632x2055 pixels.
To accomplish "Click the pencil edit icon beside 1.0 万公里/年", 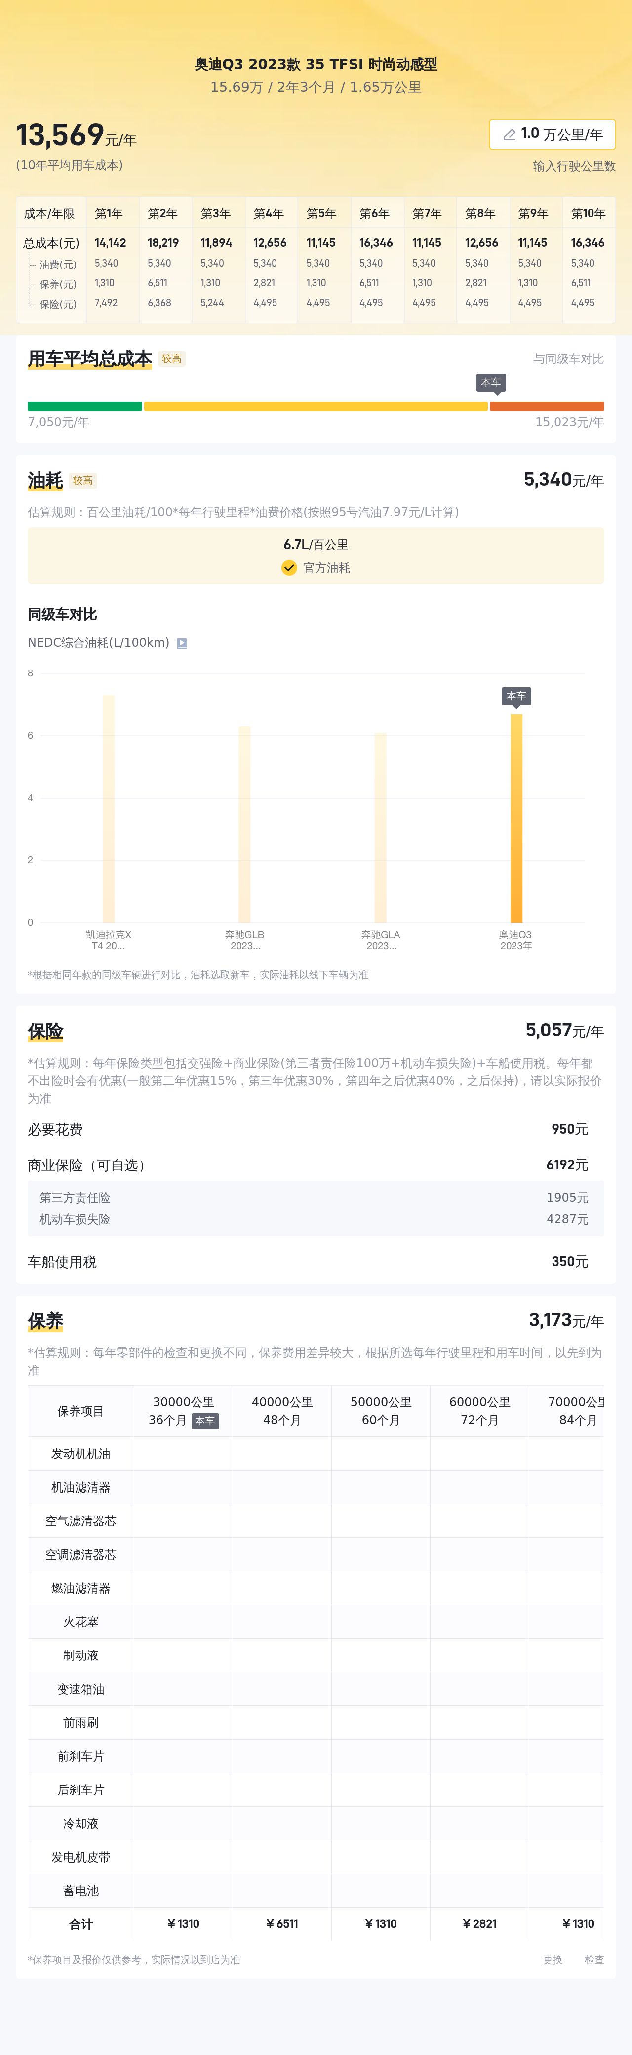I will (x=509, y=135).
